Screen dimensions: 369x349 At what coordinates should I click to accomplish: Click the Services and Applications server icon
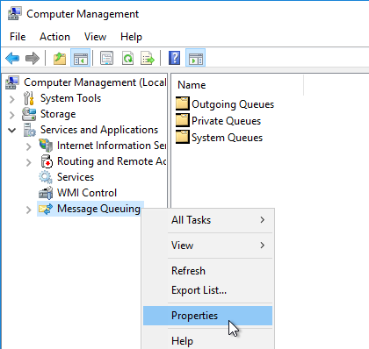click(30, 130)
